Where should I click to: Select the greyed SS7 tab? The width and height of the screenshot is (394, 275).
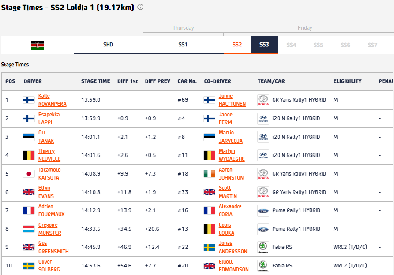click(x=373, y=45)
